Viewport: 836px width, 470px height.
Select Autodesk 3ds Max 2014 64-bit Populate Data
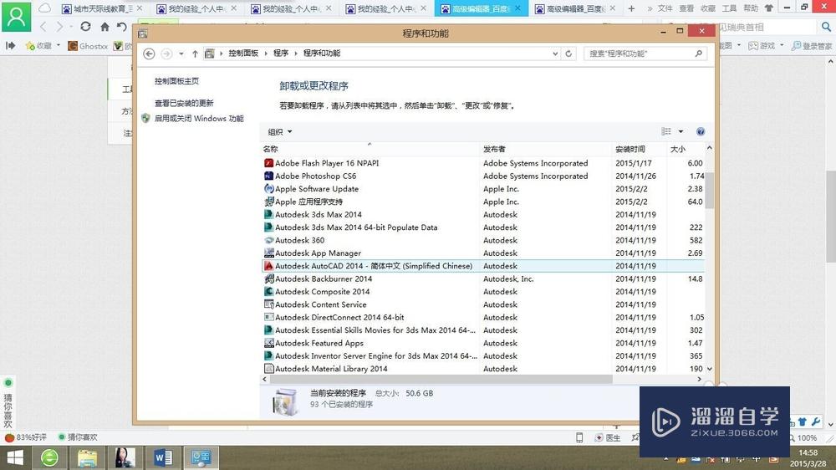click(x=483, y=227)
